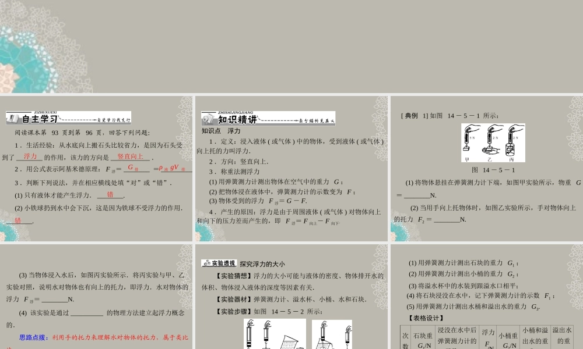This screenshot has width=583, height=349.
Task: Click blank answer line after F2＝
Action: (447, 220)
